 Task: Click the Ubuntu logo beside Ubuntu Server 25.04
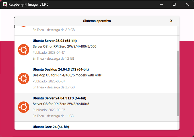click(23, 50)
